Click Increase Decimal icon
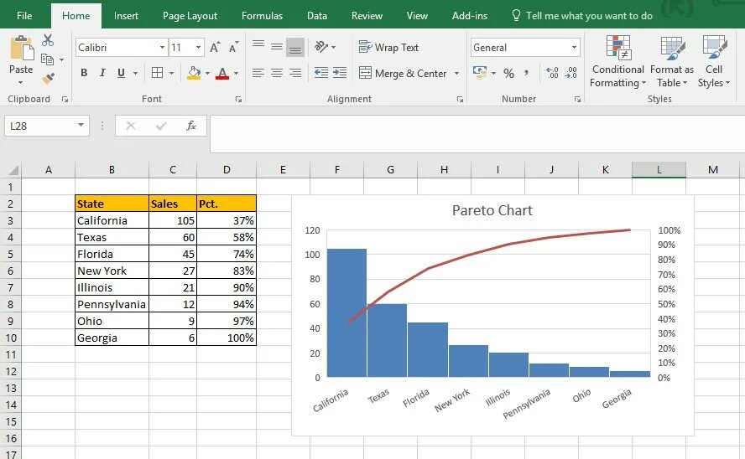 (552, 73)
